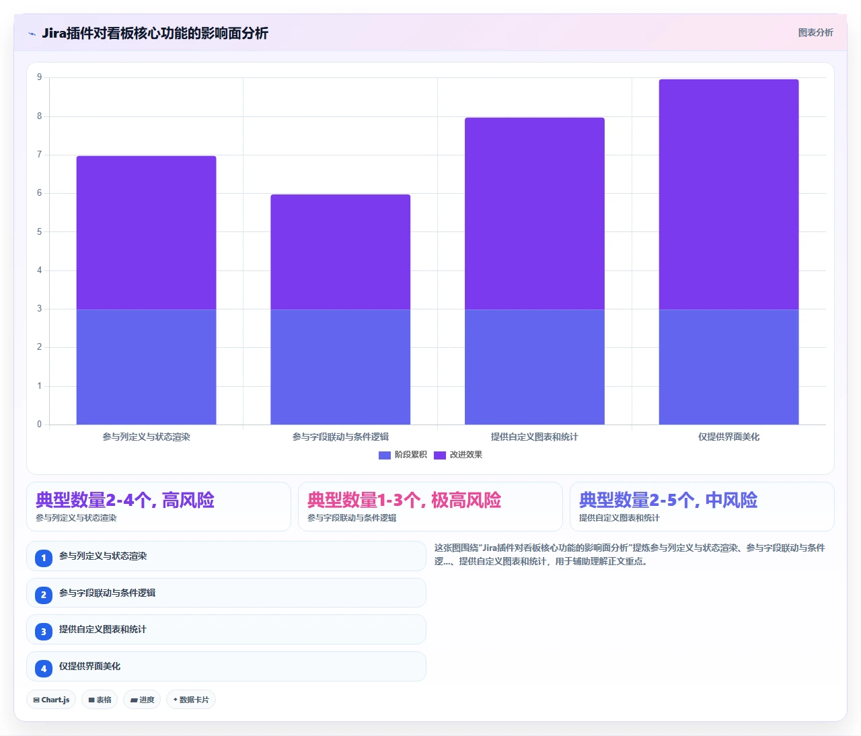The image size is (861, 736).
Task: Click the summary paragraph starting 这张图围绕
Action: click(630, 554)
